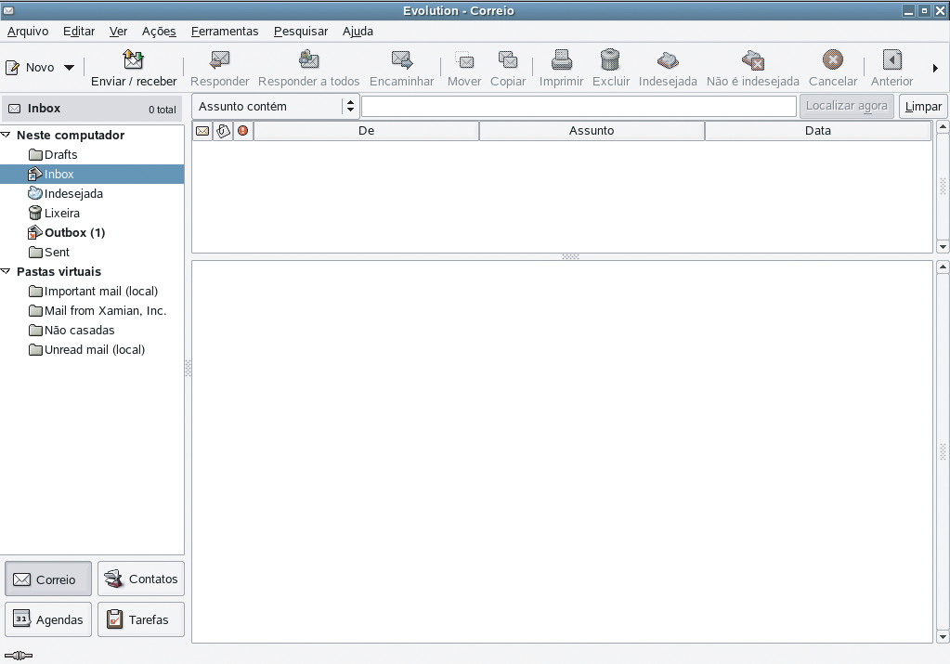Collapse the Neste computador tree branch
The height and width of the screenshot is (664, 950).
pos(7,135)
